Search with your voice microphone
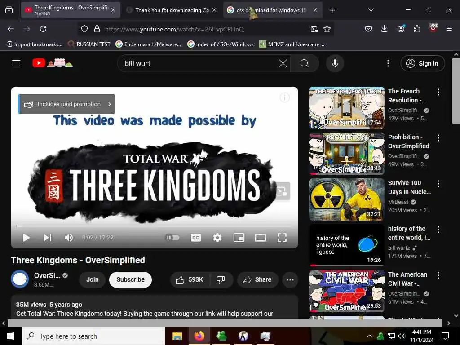The height and width of the screenshot is (345, 460). click(x=335, y=63)
